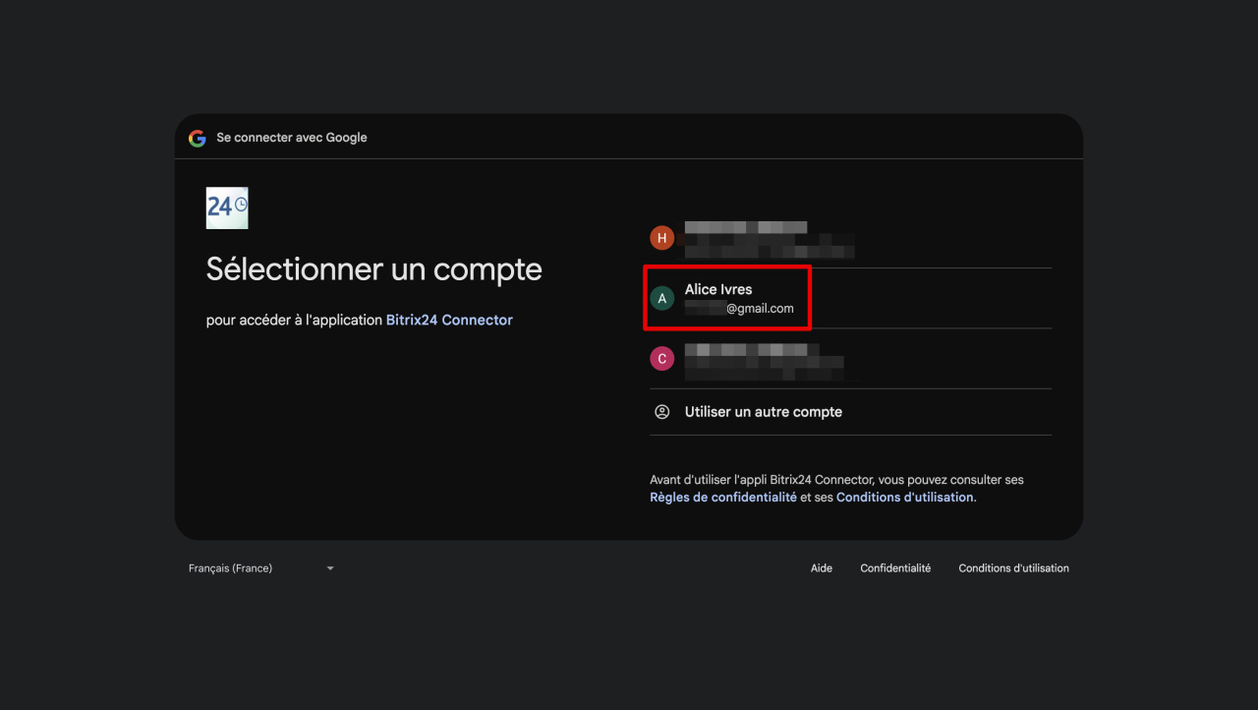The image size is (1258, 710).
Task: Click the pink C account avatar
Action: click(x=661, y=359)
